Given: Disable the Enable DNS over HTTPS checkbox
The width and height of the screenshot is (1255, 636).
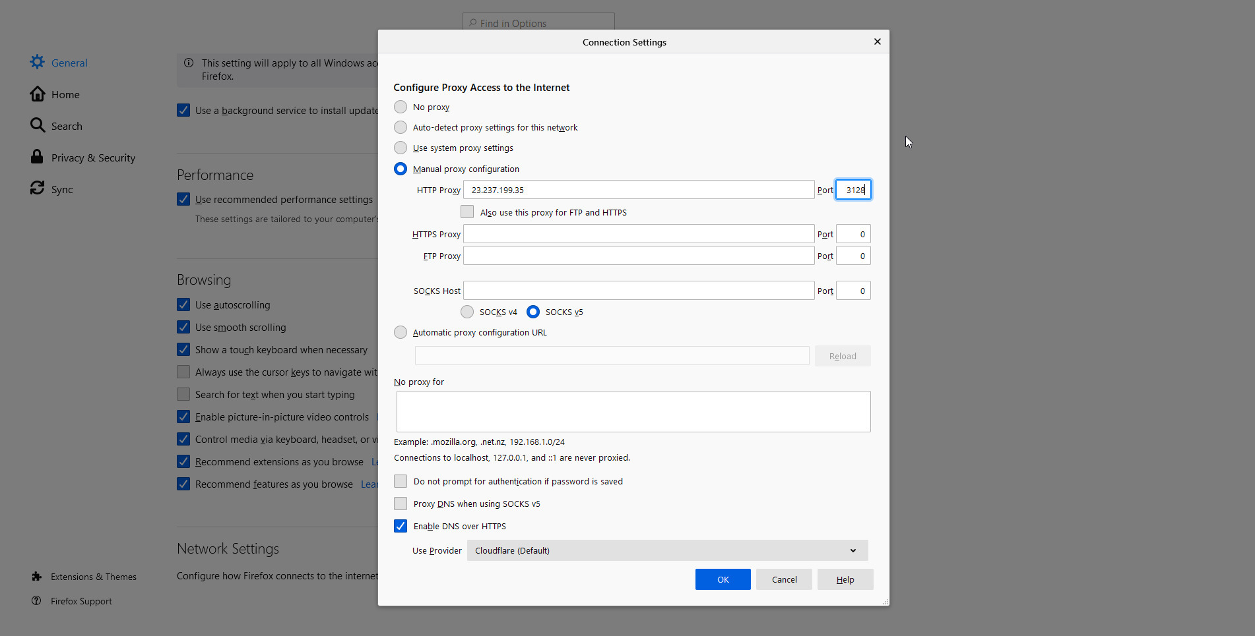Looking at the screenshot, I should coord(401,526).
